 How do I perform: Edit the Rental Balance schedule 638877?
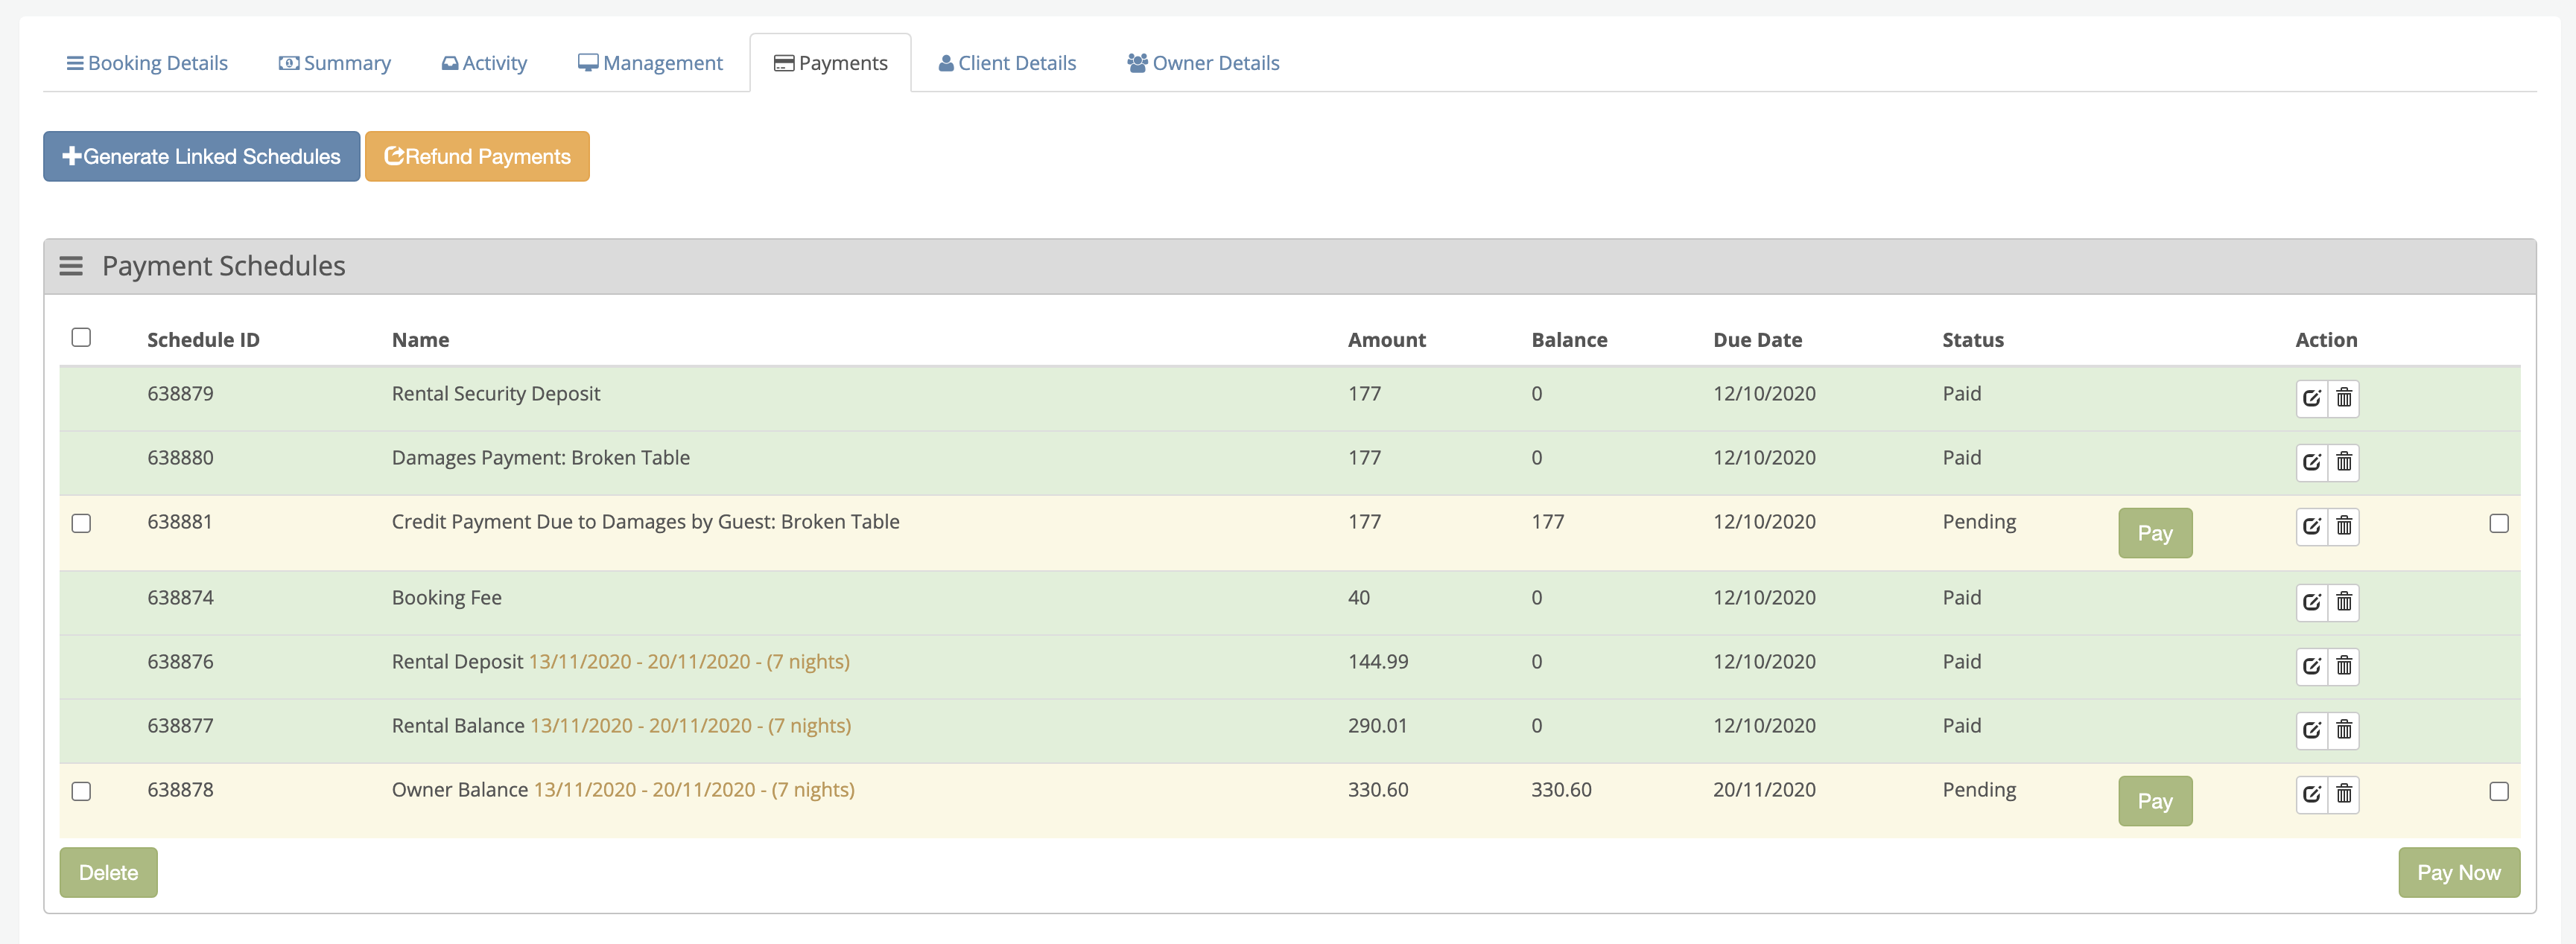(2311, 730)
